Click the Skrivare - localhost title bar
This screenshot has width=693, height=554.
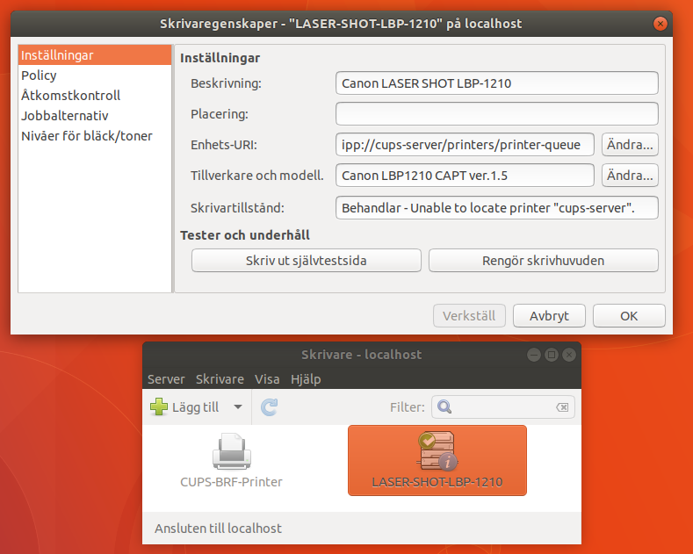click(x=362, y=355)
